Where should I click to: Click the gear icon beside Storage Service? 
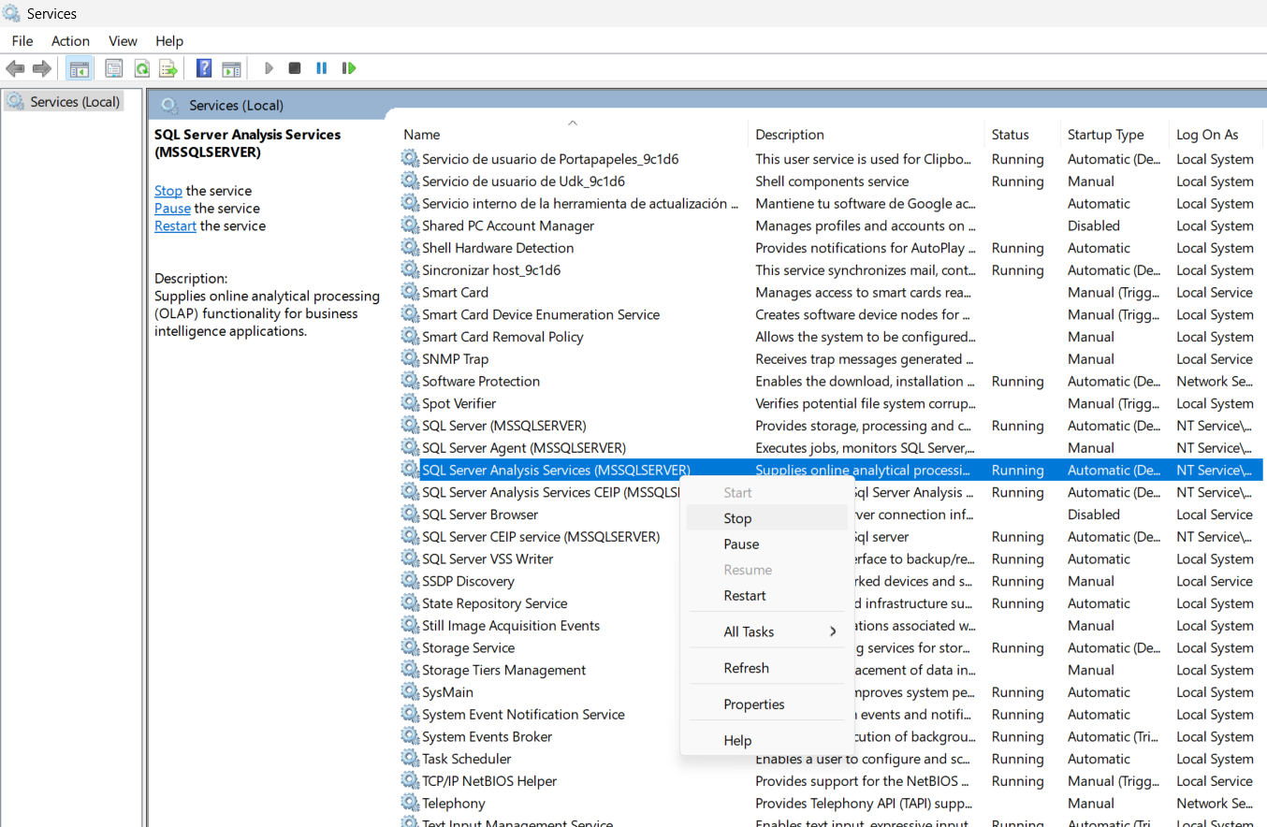pos(410,647)
